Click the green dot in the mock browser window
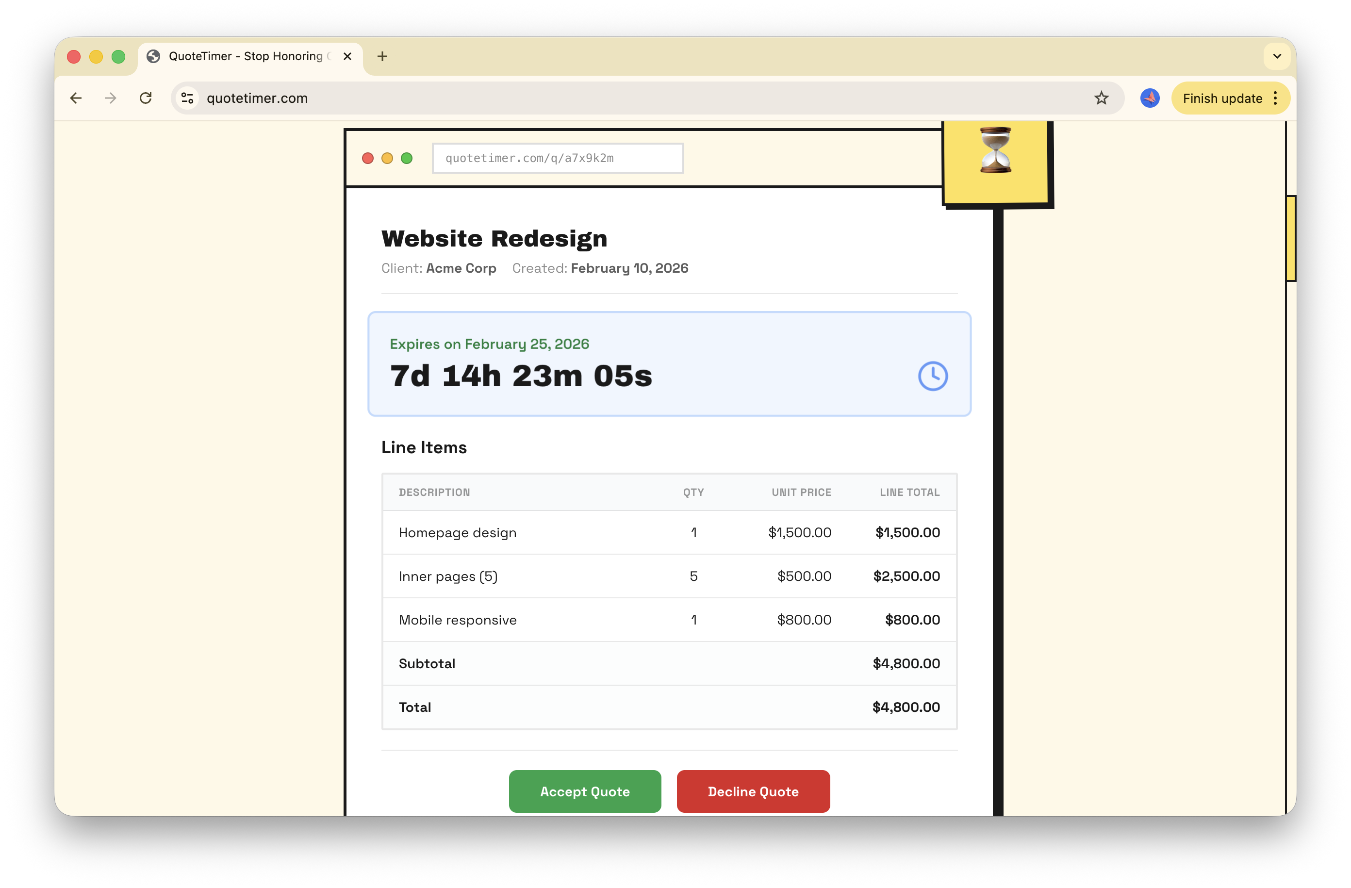1351x888 pixels. point(407,158)
